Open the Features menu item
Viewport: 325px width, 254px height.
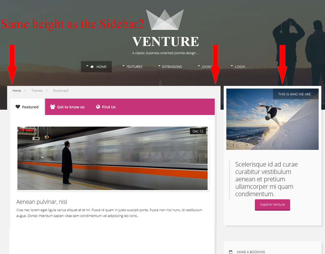click(134, 67)
